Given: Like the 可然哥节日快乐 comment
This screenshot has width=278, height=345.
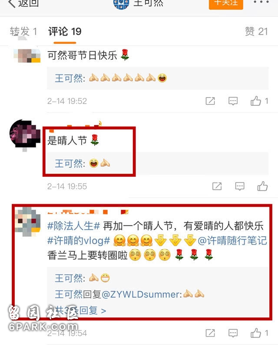Looking at the screenshot, I should click(x=259, y=101).
